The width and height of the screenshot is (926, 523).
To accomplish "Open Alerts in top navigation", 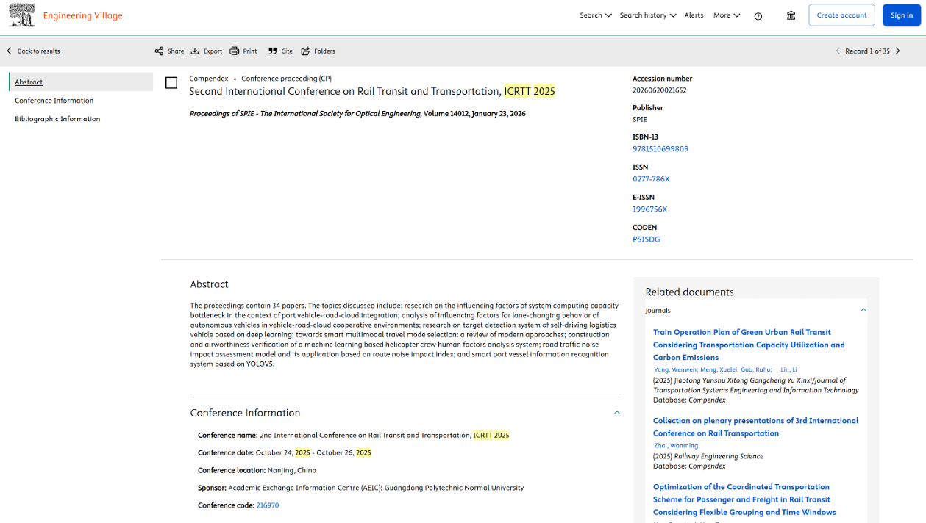I will (x=694, y=15).
